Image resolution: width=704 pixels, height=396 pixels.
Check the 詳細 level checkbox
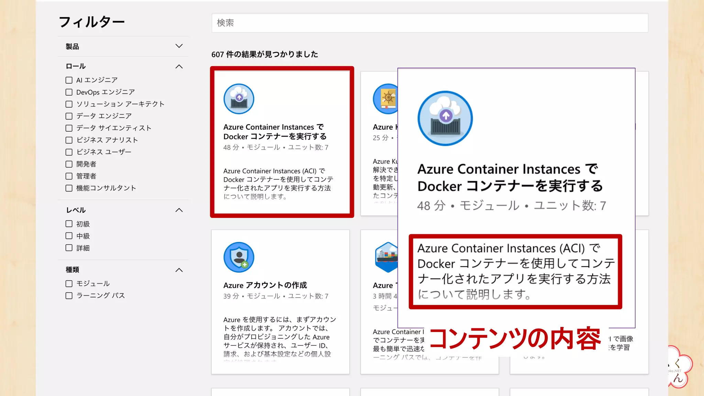coord(69,248)
